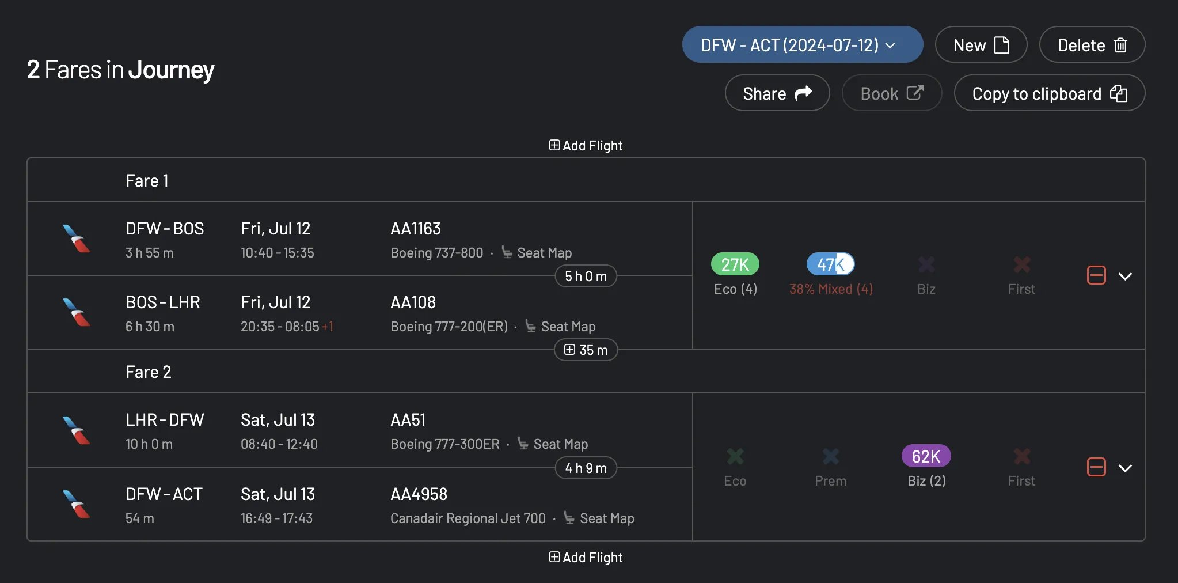The height and width of the screenshot is (583, 1178).
Task: Click Add Flight above Fare 1
Action: tap(586, 146)
